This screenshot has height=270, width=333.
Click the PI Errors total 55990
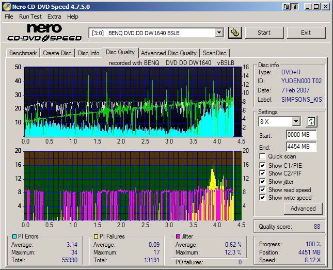click(70, 260)
